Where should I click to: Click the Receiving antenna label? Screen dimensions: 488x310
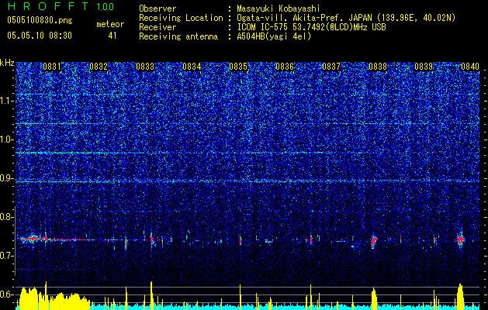[x=178, y=36]
